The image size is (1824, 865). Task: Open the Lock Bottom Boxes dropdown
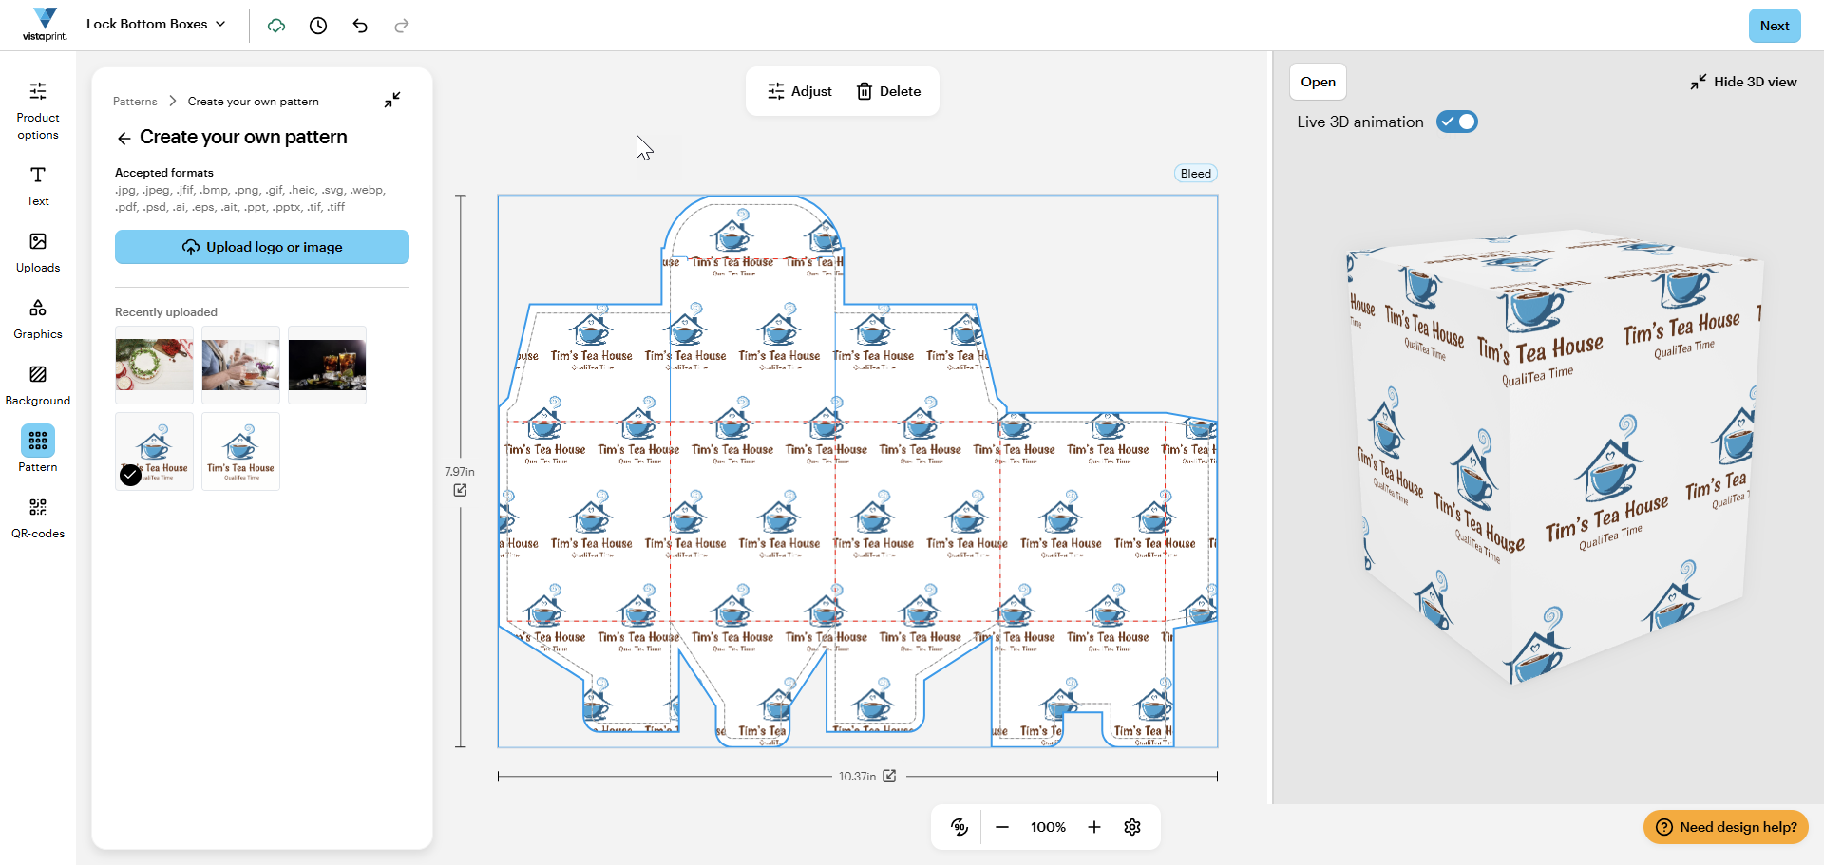point(156,25)
